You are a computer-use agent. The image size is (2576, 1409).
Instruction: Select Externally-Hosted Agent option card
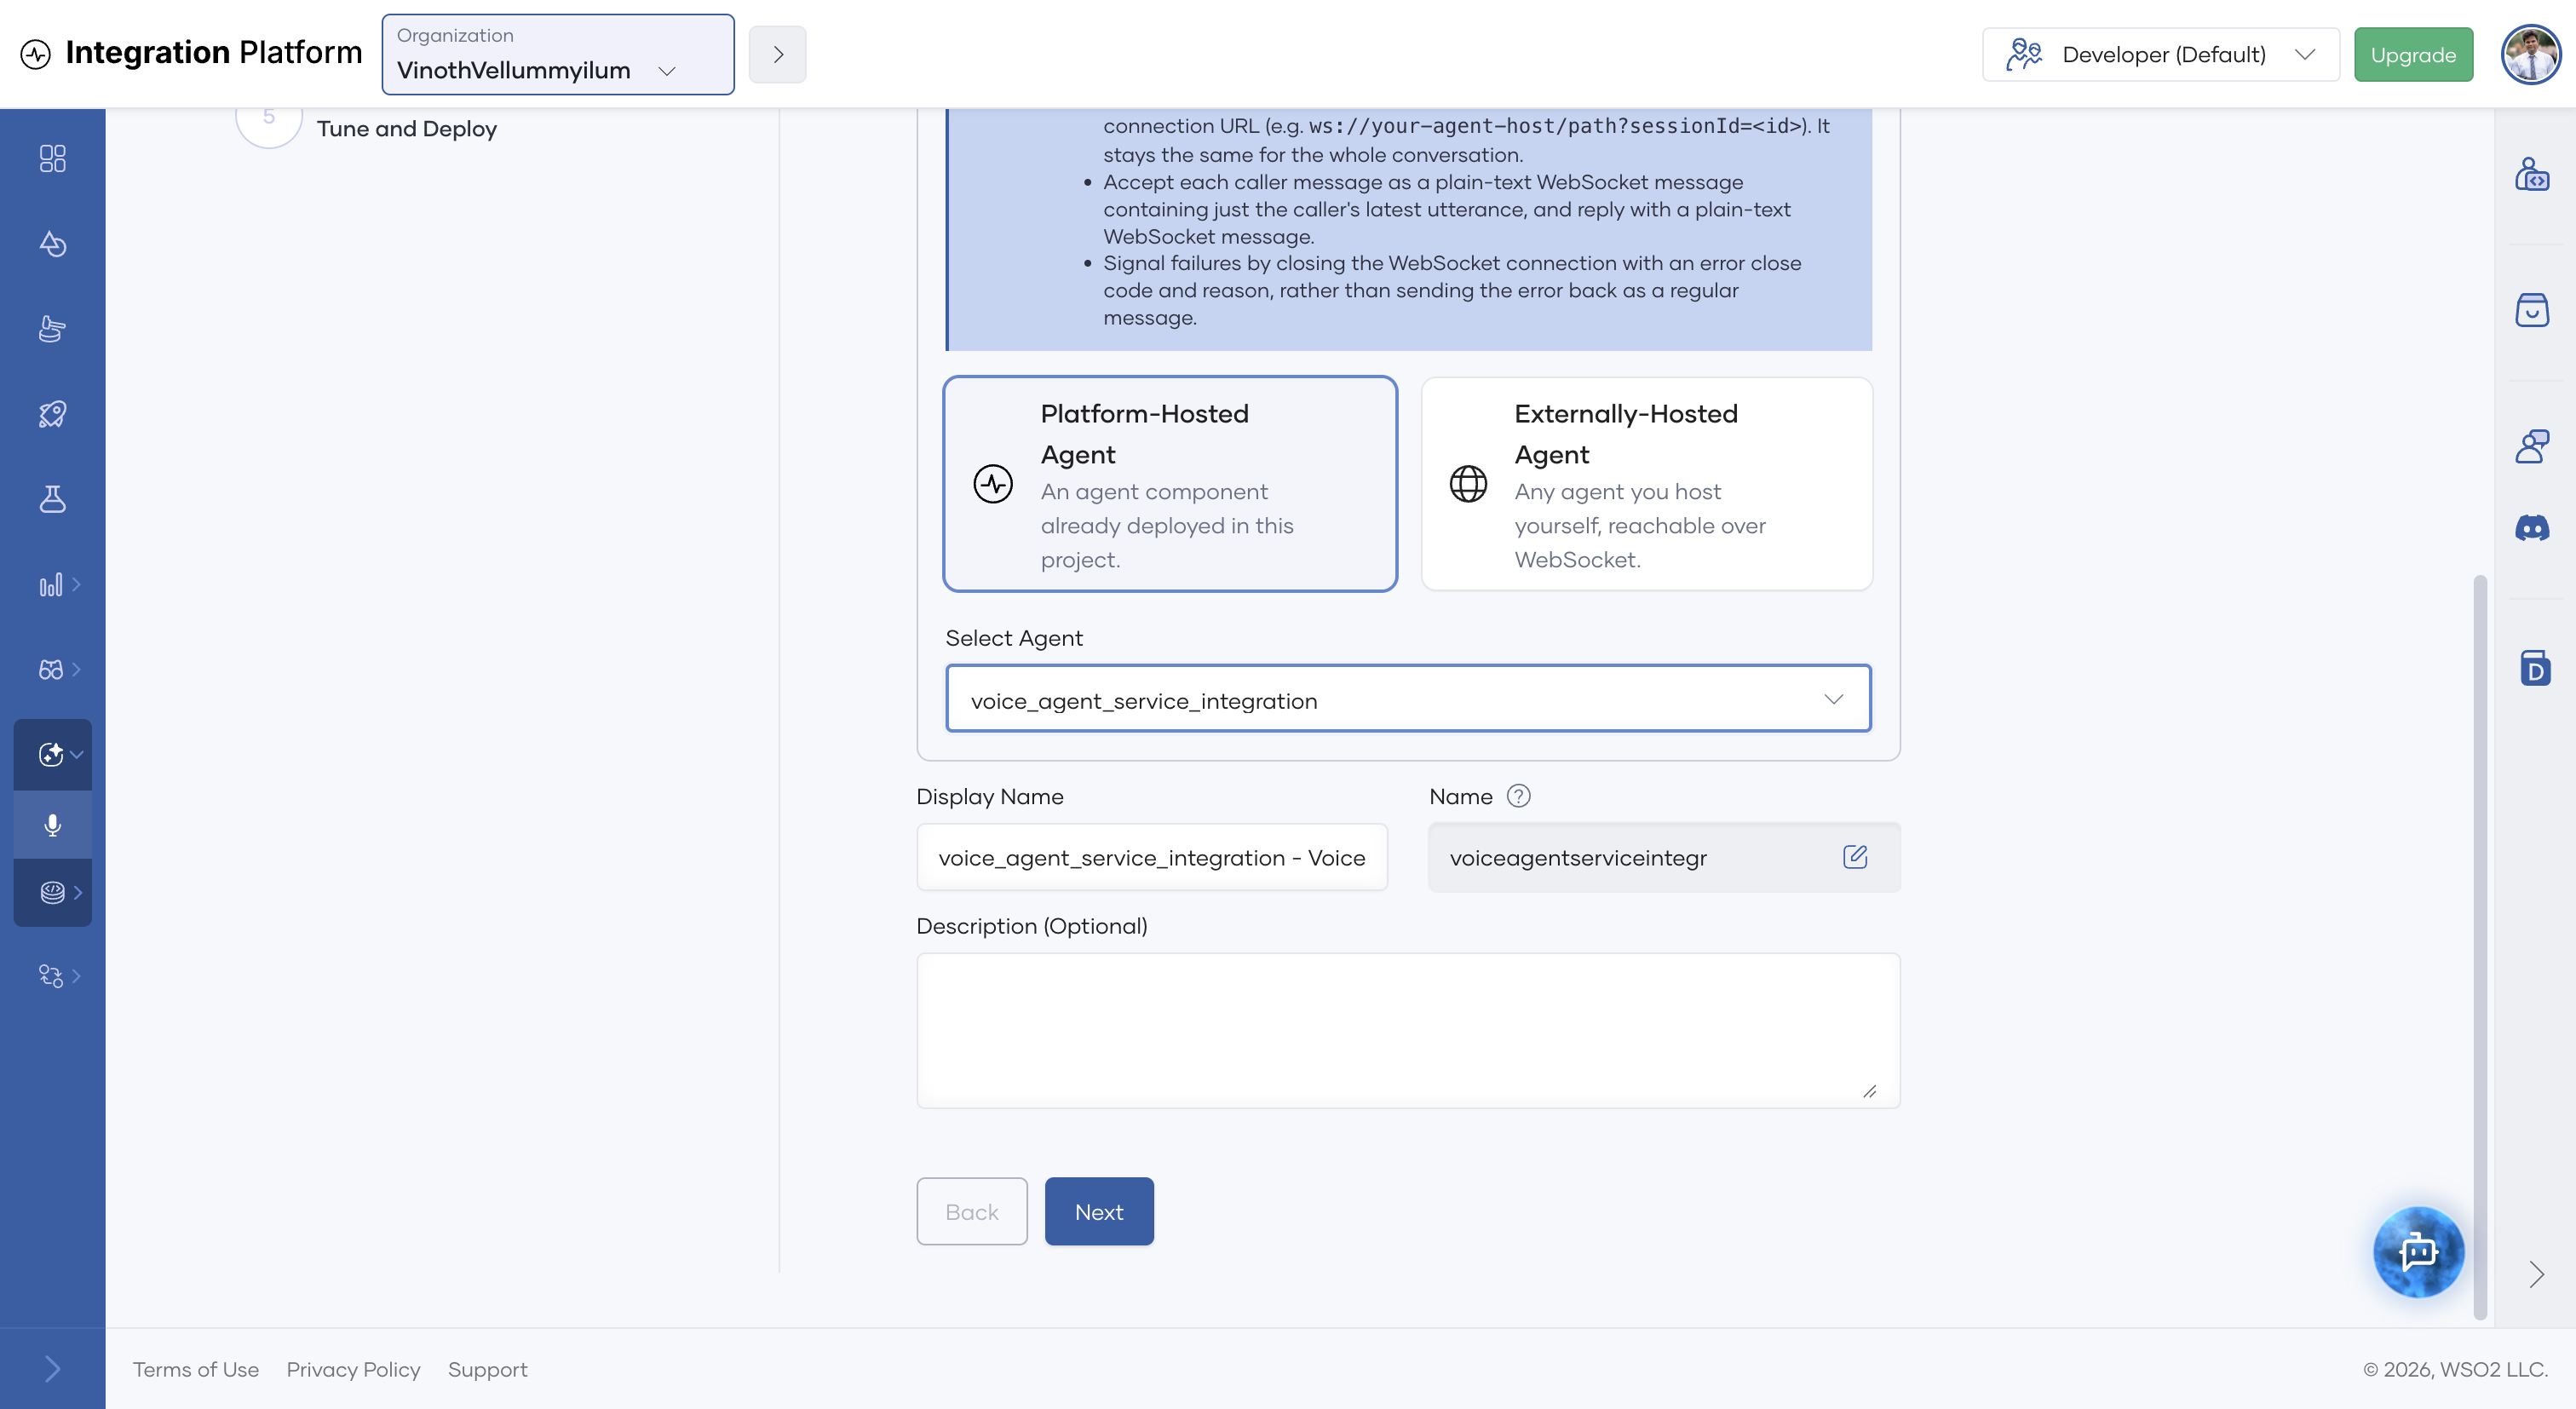click(1647, 484)
